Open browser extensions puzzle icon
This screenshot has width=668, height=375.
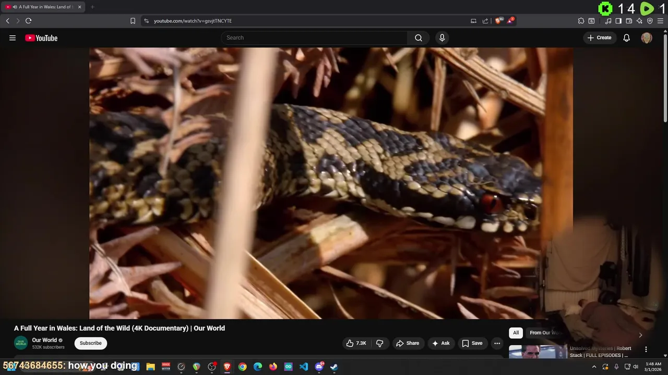point(581,21)
